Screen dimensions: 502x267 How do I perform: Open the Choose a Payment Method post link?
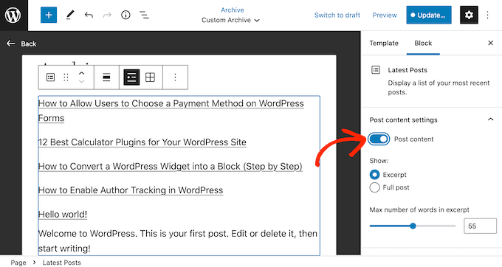click(x=171, y=111)
